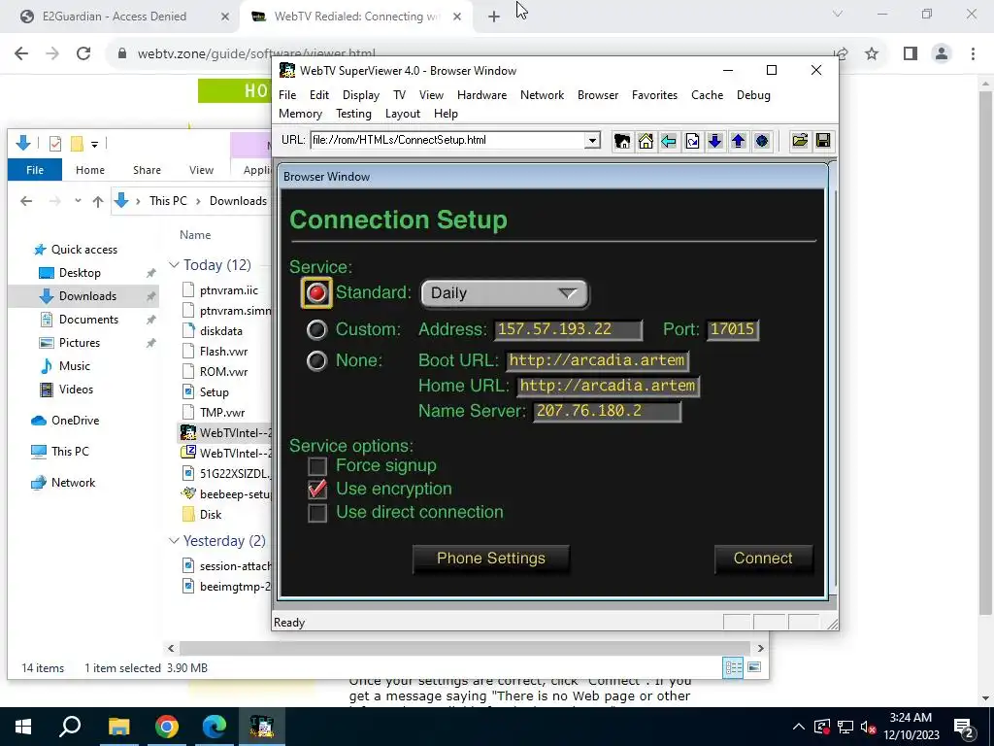This screenshot has width=994, height=746.
Task: Click the Phone Settings button
Action: pos(490,559)
